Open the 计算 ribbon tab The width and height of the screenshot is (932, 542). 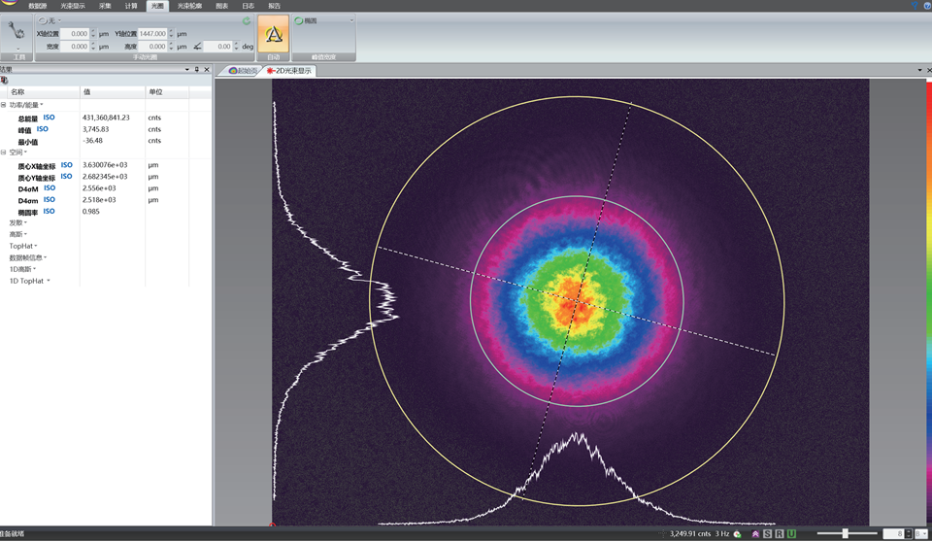[131, 6]
